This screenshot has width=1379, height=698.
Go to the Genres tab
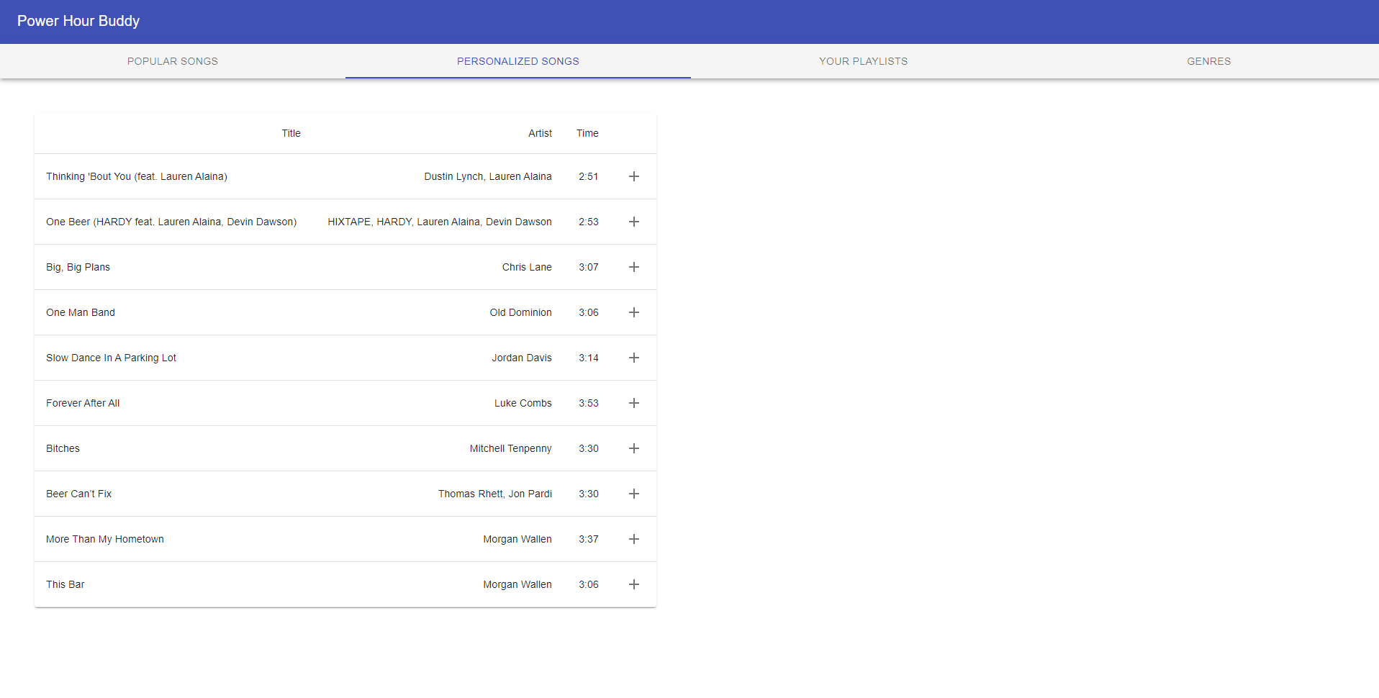[1209, 61]
